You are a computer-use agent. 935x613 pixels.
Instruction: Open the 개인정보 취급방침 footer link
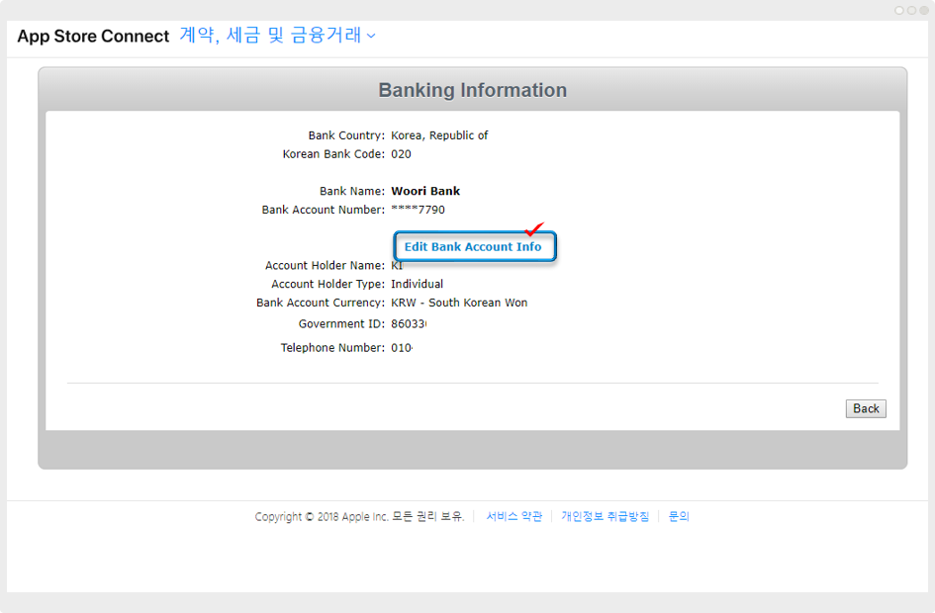605,516
